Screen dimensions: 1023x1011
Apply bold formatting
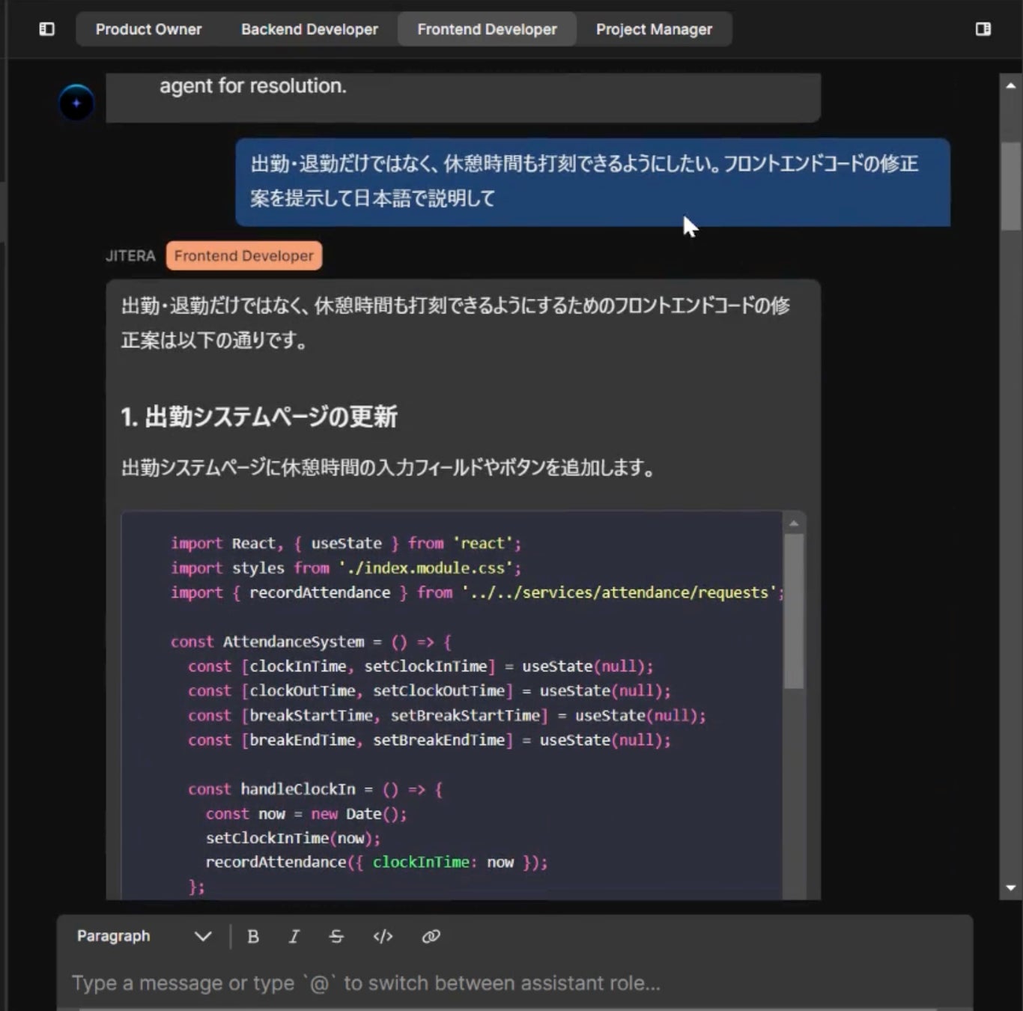coord(253,936)
